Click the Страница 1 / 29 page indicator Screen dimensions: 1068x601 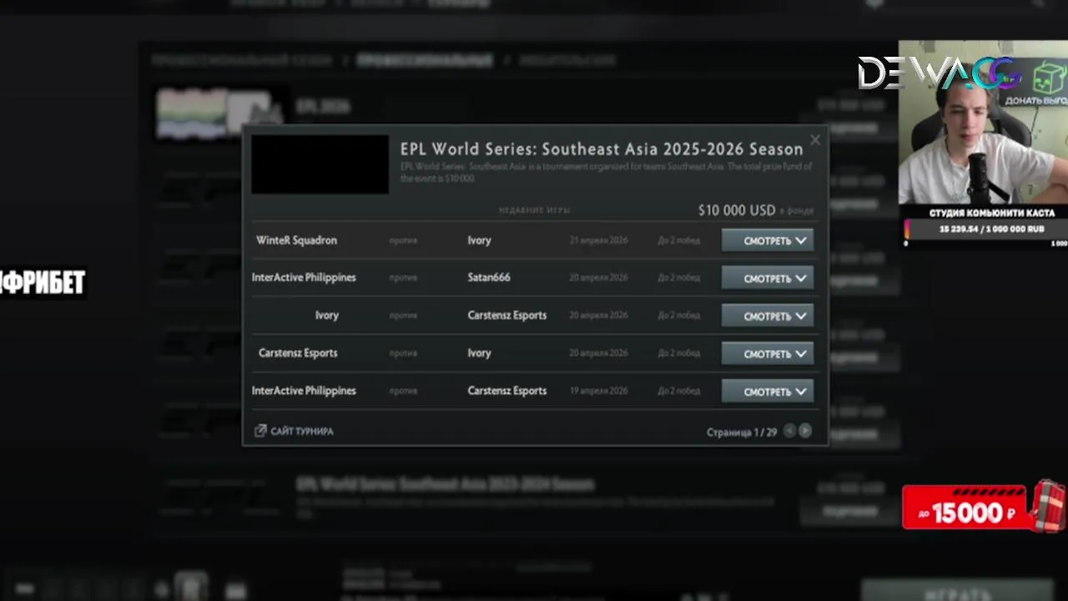pyautogui.click(x=742, y=432)
